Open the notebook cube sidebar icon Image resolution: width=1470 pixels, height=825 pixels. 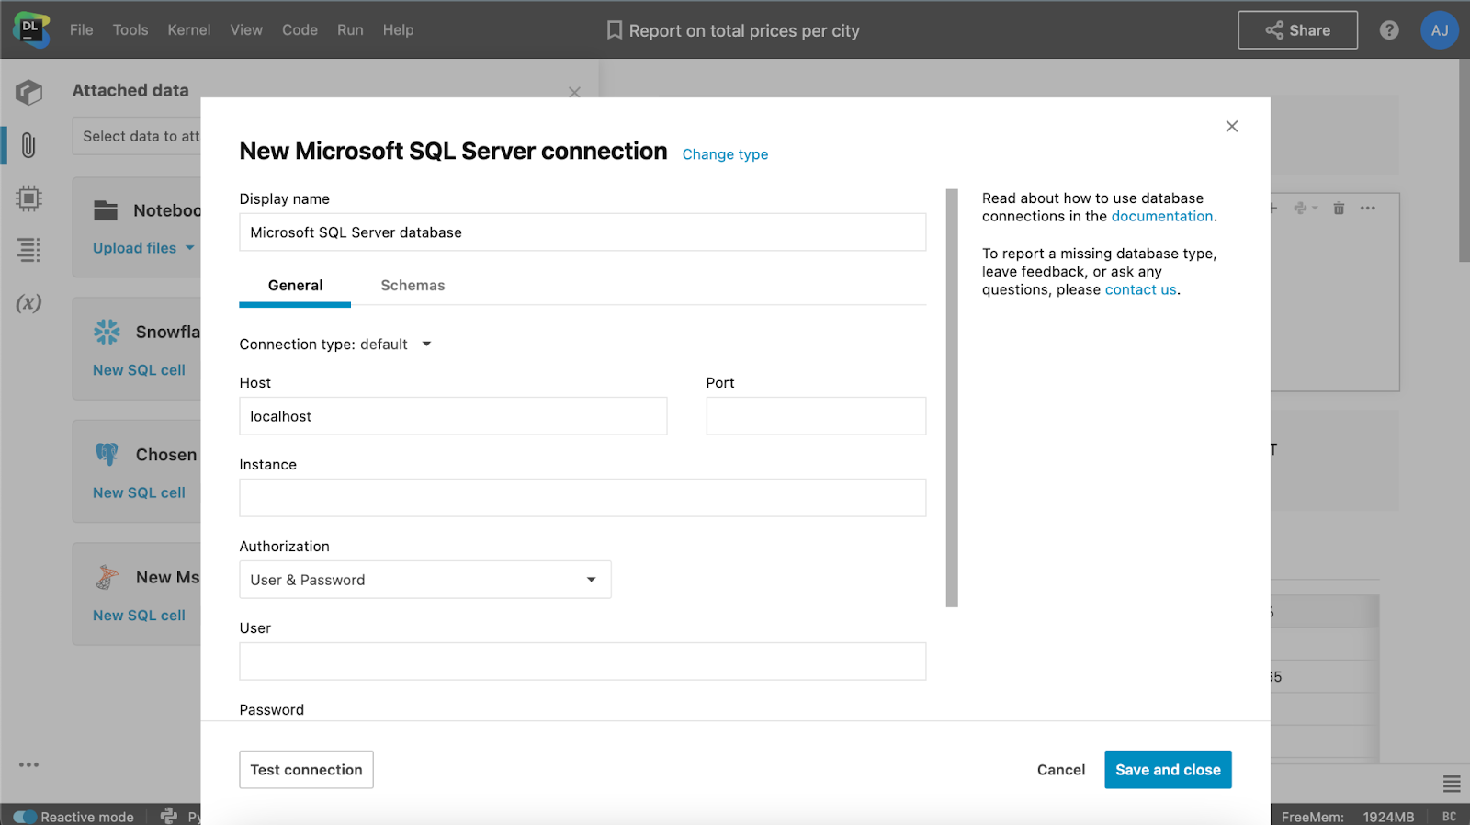point(28,92)
